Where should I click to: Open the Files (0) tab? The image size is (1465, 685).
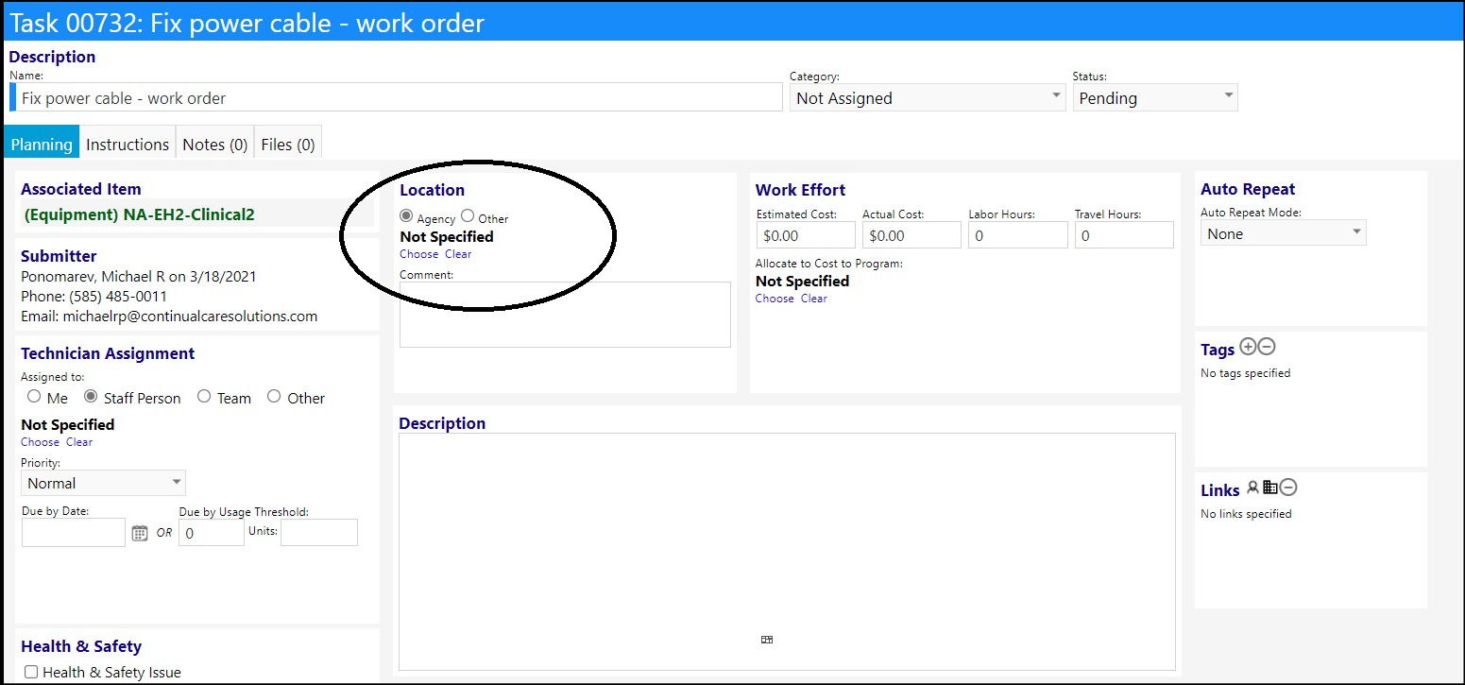pos(288,144)
